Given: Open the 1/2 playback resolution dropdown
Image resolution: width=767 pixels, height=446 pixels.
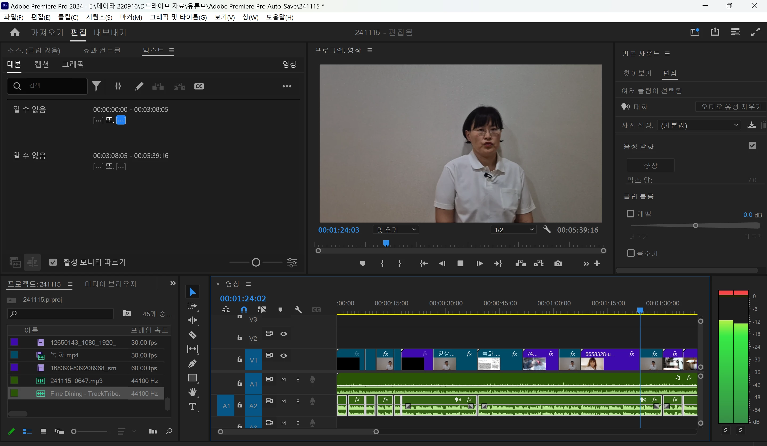Looking at the screenshot, I should 513,230.
